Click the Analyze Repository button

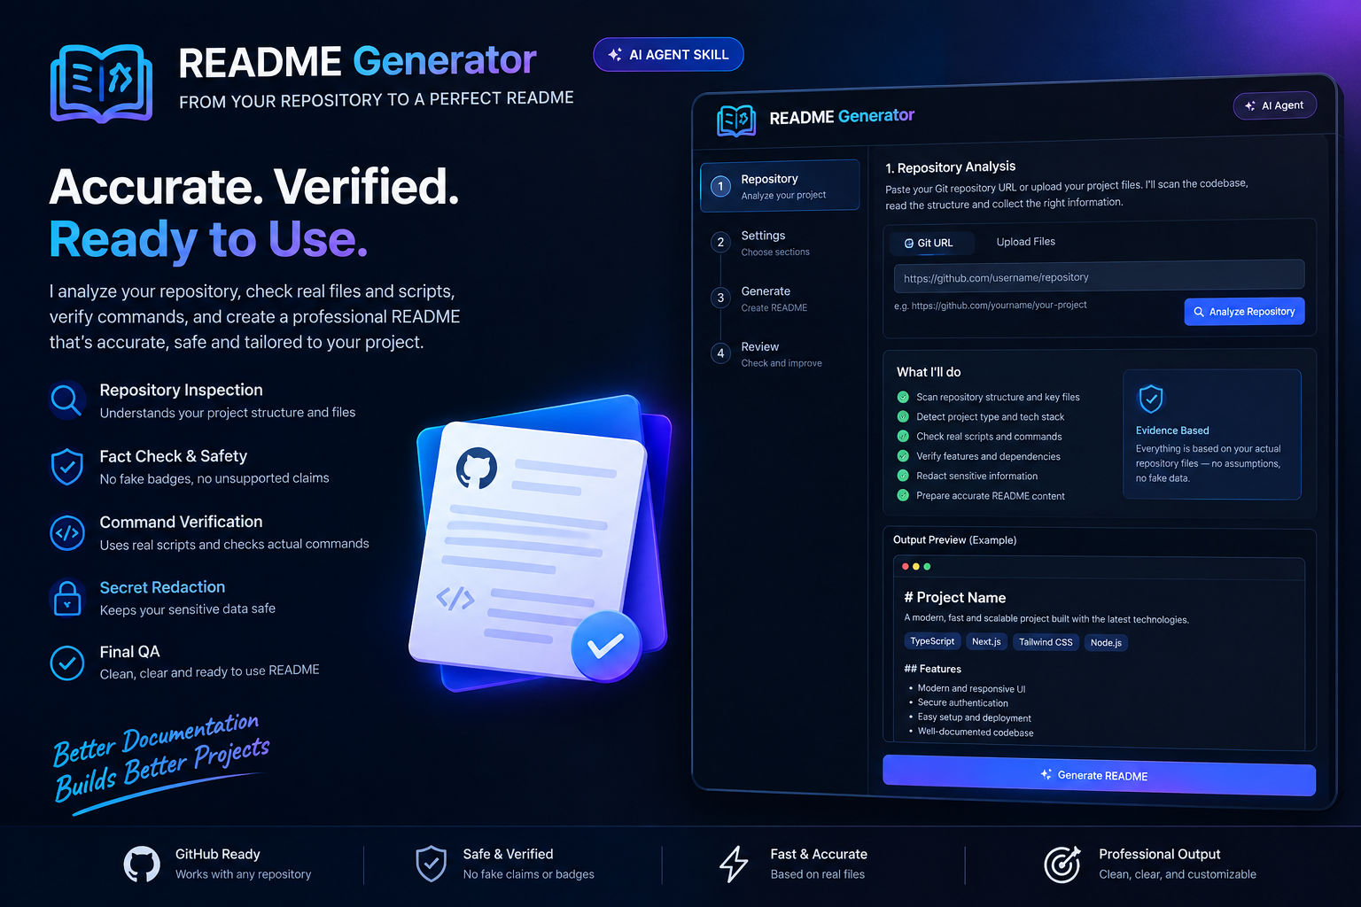pos(1244,312)
